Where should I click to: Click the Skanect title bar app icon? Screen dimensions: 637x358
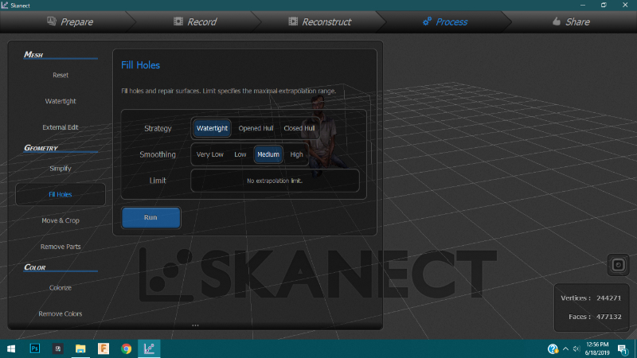[5, 5]
